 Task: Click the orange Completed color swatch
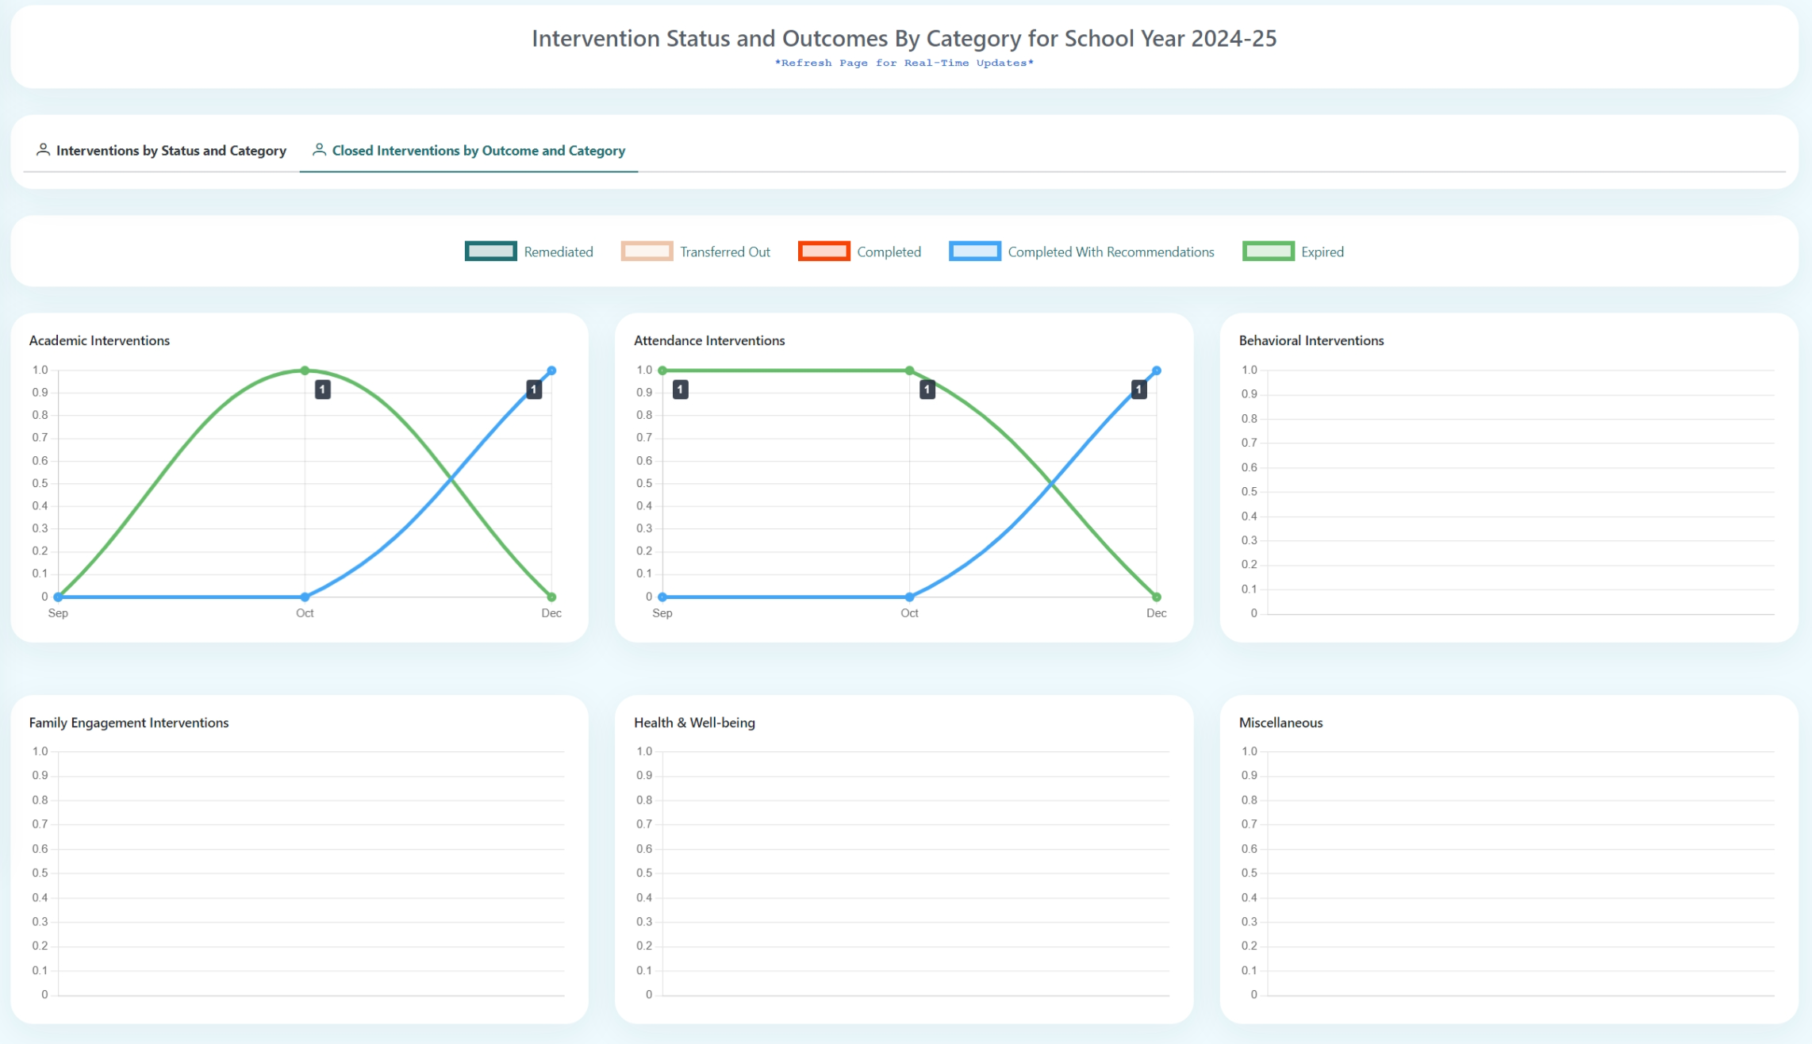pos(824,251)
